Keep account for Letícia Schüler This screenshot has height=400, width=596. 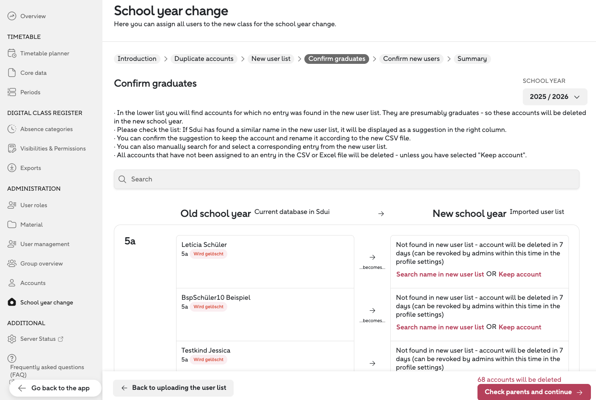tap(519, 274)
